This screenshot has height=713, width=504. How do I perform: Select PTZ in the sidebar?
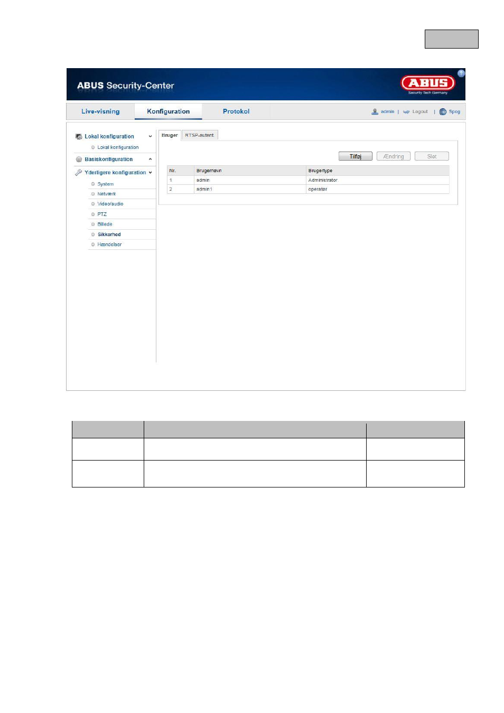(x=102, y=214)
